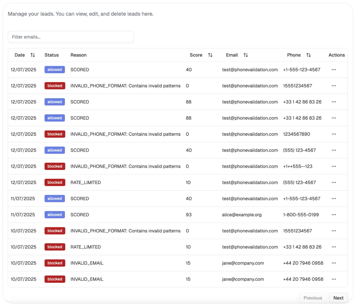356x306 pixels.
Task: Click phone 15551234567 in the 10/07/2025 row
Action: tap(297, 231)
